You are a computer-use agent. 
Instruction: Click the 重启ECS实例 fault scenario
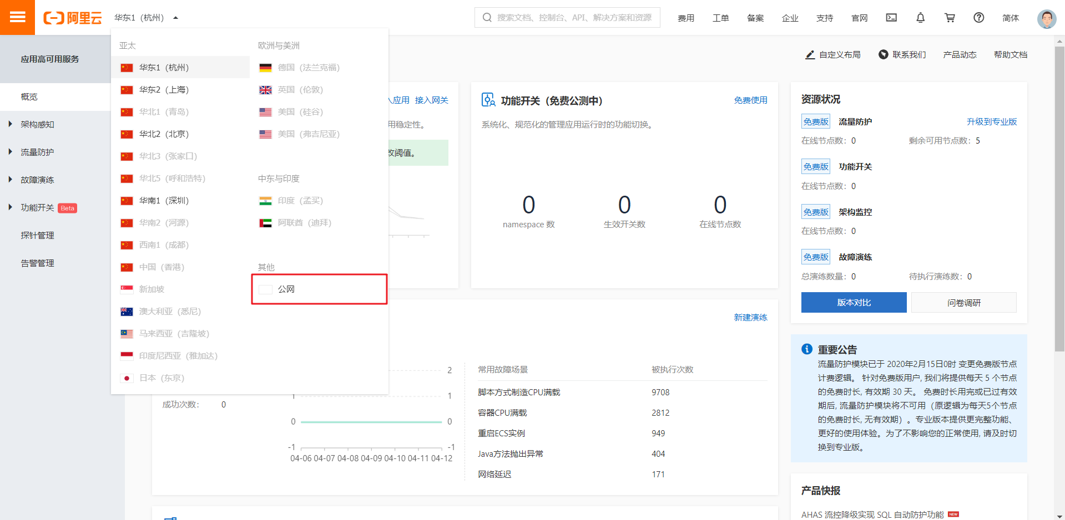[x=501, y=434]
